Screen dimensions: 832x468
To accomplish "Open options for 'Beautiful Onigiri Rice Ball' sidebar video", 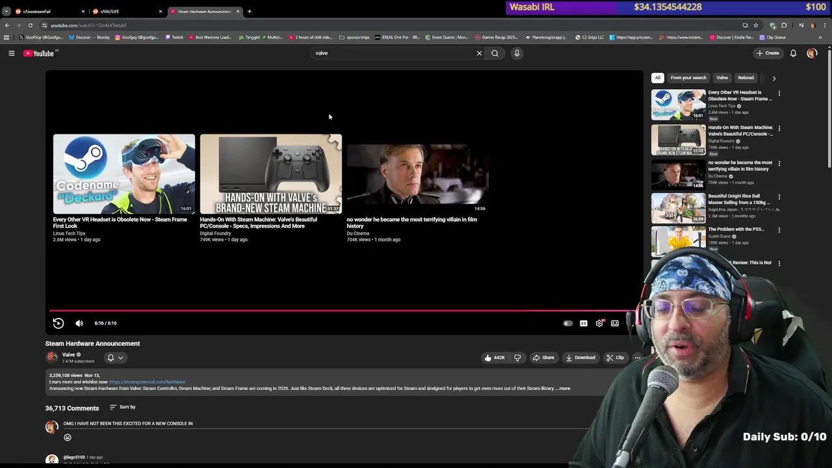I will click(x=779, y=197).
